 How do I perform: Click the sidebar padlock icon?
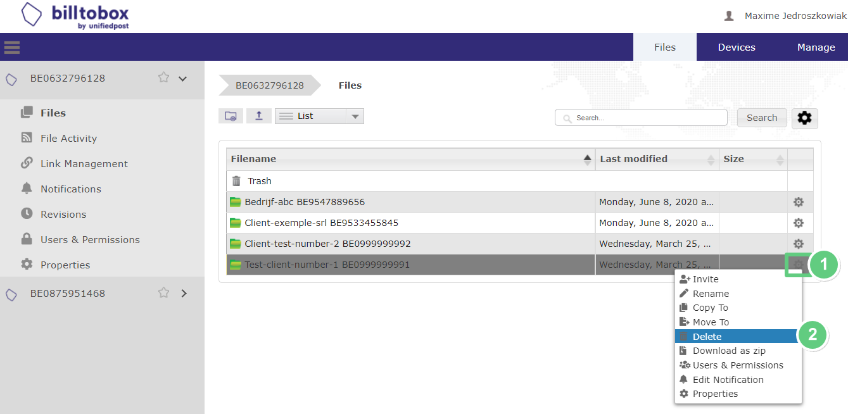tap(27, 239)
